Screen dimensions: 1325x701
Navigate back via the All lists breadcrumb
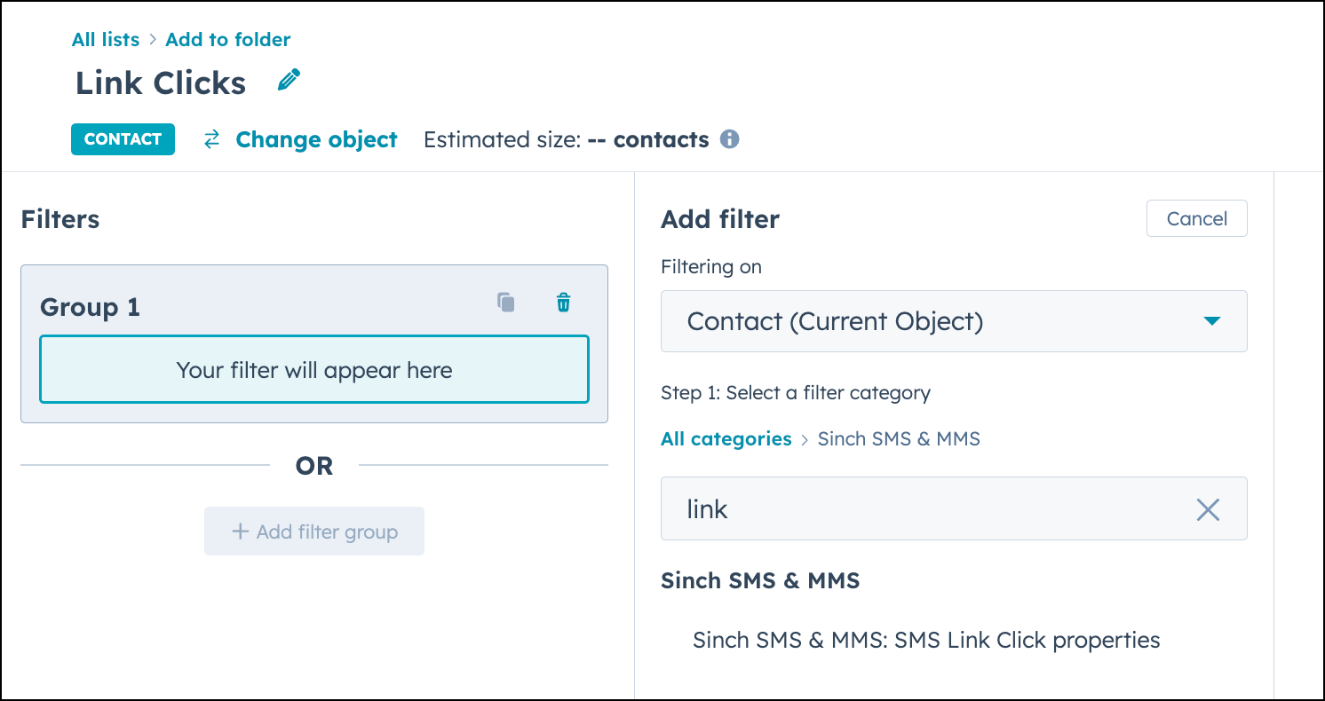[x=105, y=39]
